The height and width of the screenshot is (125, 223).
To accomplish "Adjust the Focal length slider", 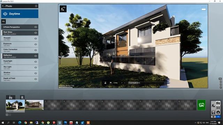I will coord(146,83).
